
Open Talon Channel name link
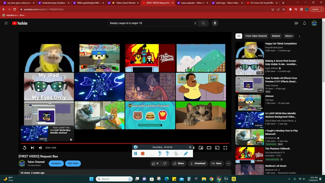pyautogui.click(x=36, y=162)
